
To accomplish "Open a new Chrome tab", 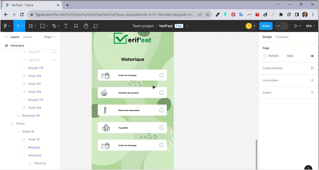I will [68, 5].
